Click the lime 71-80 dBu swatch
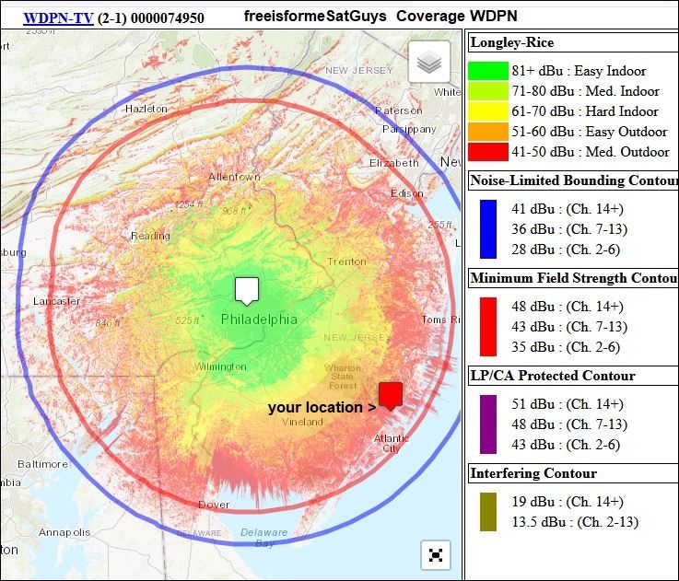 487,91
